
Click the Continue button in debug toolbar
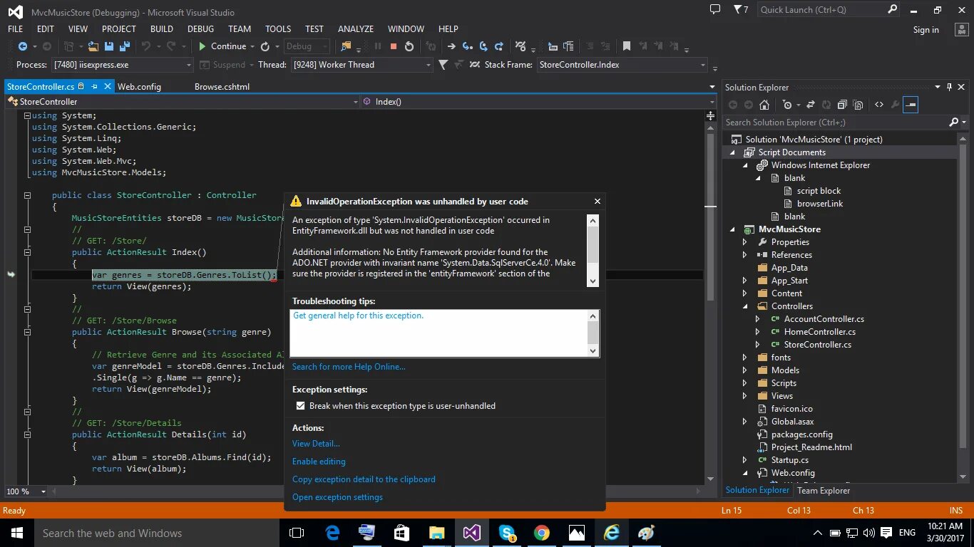point(222,46)
